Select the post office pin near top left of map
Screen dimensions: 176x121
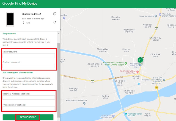point(64,18)
